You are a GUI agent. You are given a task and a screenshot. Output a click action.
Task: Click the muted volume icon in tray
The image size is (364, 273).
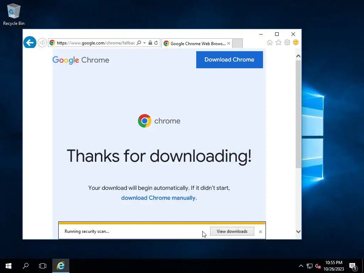pos(318,266)
